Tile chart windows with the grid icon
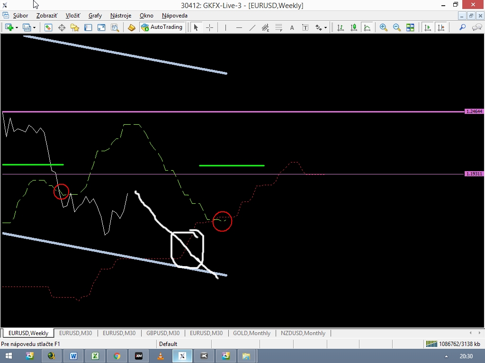This screenshot has height=363, width=485. coord(410,27)
